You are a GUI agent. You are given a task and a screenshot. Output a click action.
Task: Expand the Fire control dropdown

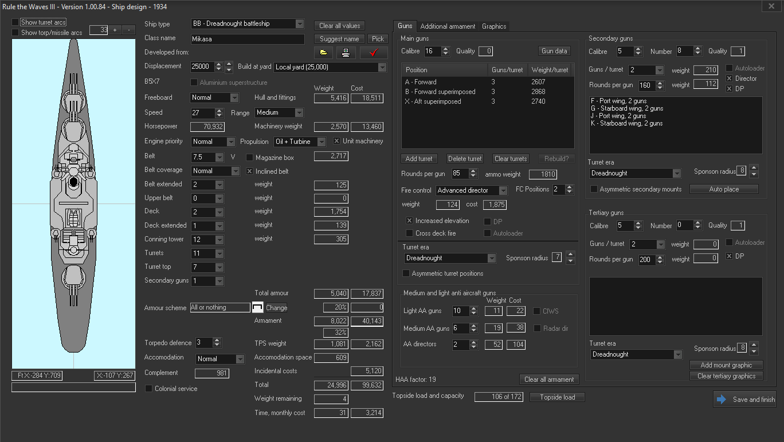click(503, 190)
